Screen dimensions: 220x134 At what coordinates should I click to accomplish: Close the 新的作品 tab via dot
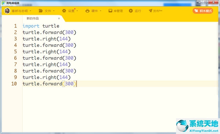tap(59, 18)
